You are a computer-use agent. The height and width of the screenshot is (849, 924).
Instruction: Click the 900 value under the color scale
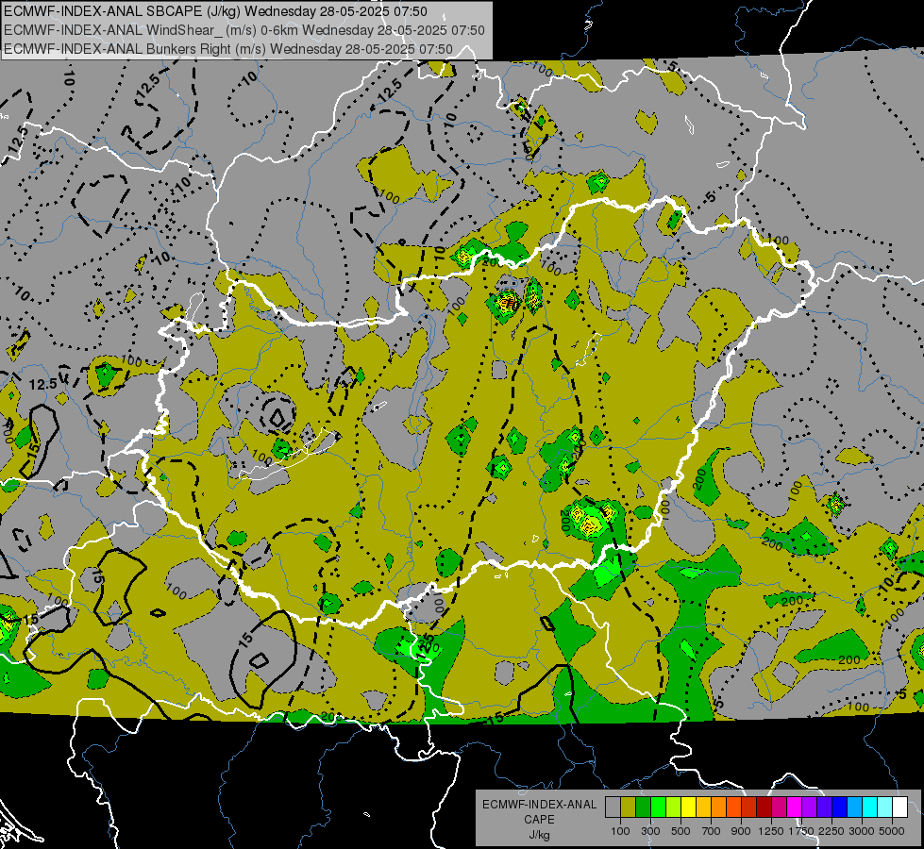click(x=741, y=831)
